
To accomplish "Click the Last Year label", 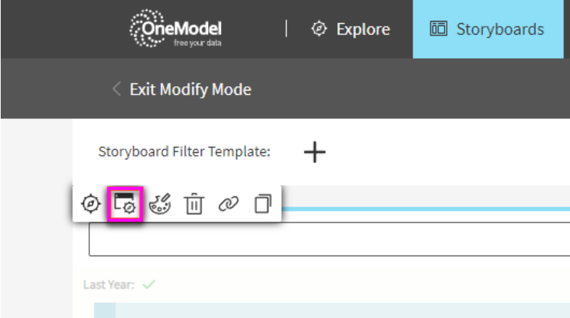I will click(x=109, y=285).
